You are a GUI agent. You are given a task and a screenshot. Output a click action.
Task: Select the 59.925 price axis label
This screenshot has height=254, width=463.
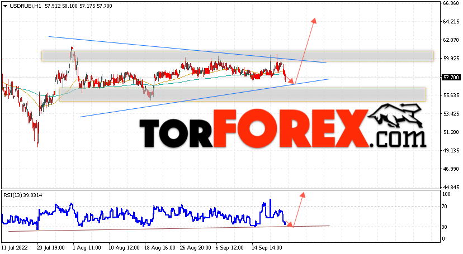click(451, 59)
